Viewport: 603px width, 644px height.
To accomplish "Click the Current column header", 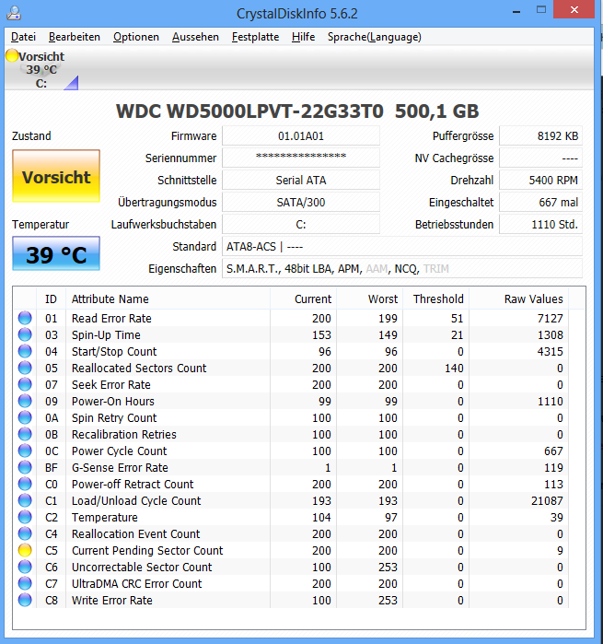I will (x=304, y=299).
